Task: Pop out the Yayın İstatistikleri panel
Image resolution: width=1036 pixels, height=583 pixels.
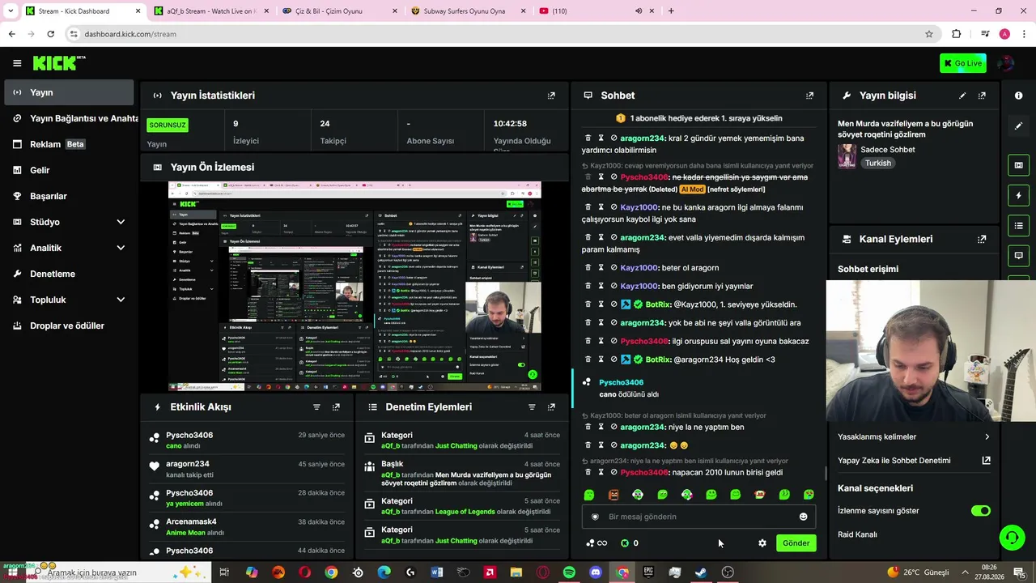Action: (x=551, y=96)
